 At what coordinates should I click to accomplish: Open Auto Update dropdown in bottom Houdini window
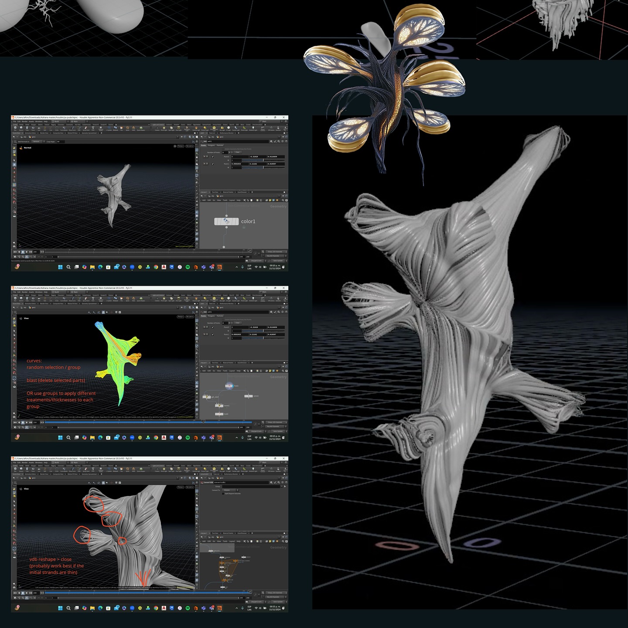(x=279, y=601)
